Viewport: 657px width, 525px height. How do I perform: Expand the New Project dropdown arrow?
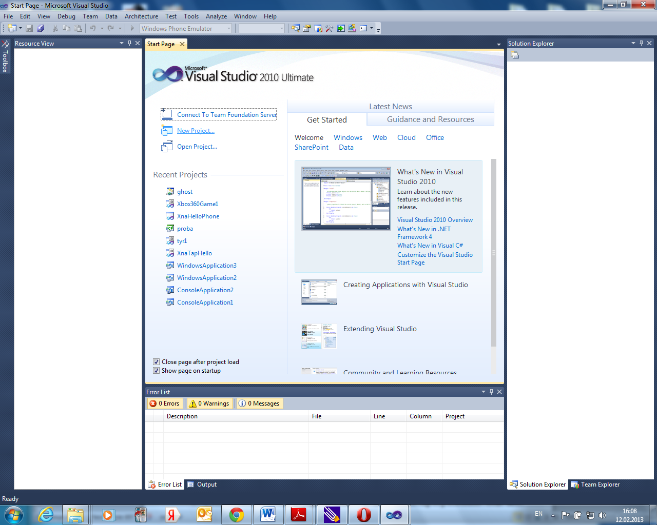tap(21, 29)
